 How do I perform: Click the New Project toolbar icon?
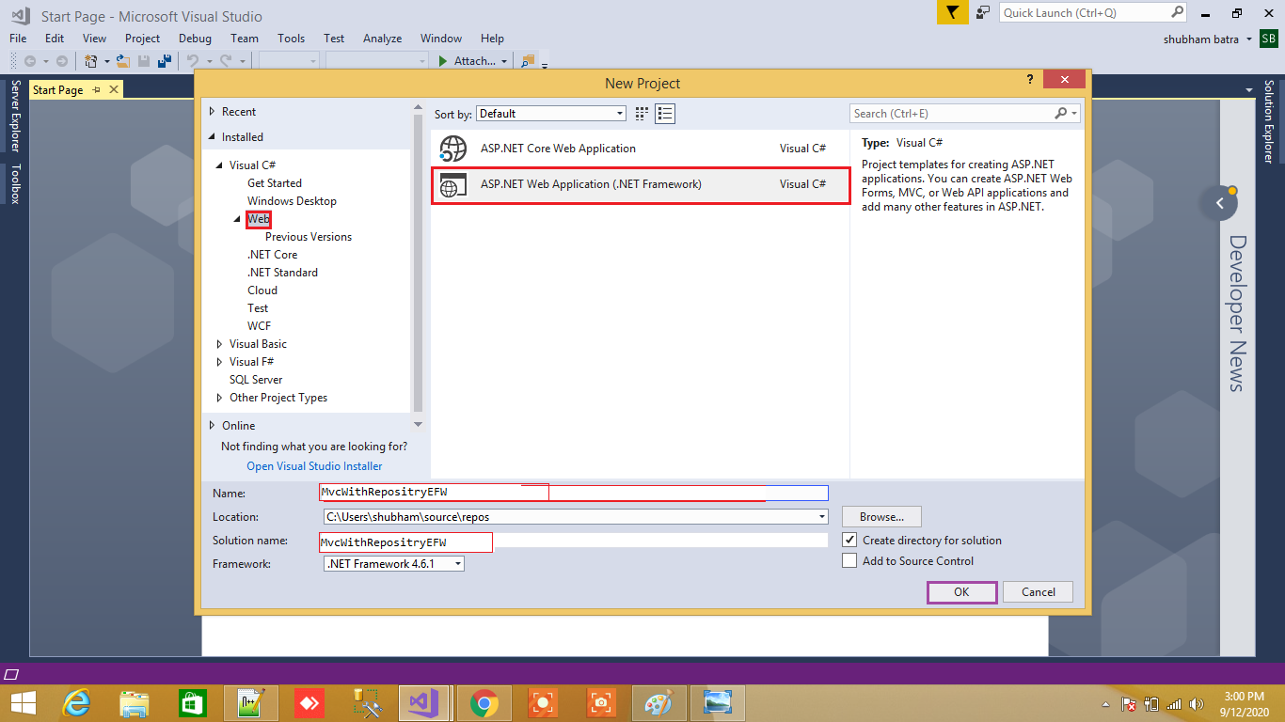91,61
